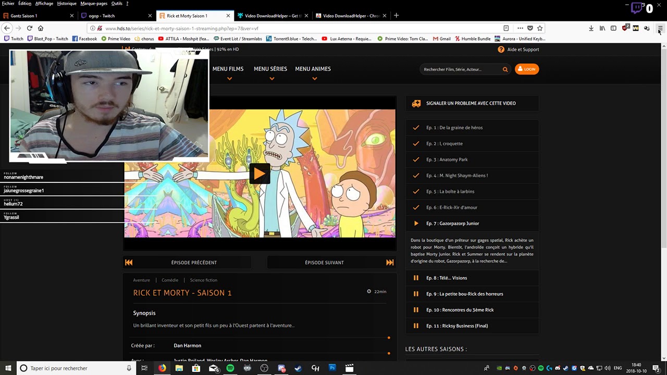Open Spotify from the taskbar
Viewport: 667px width, 375px height.
click(230, 368)
